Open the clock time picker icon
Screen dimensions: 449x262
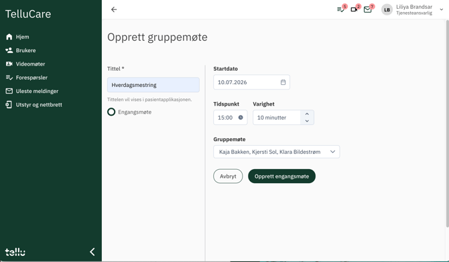[x=241, y=118]
